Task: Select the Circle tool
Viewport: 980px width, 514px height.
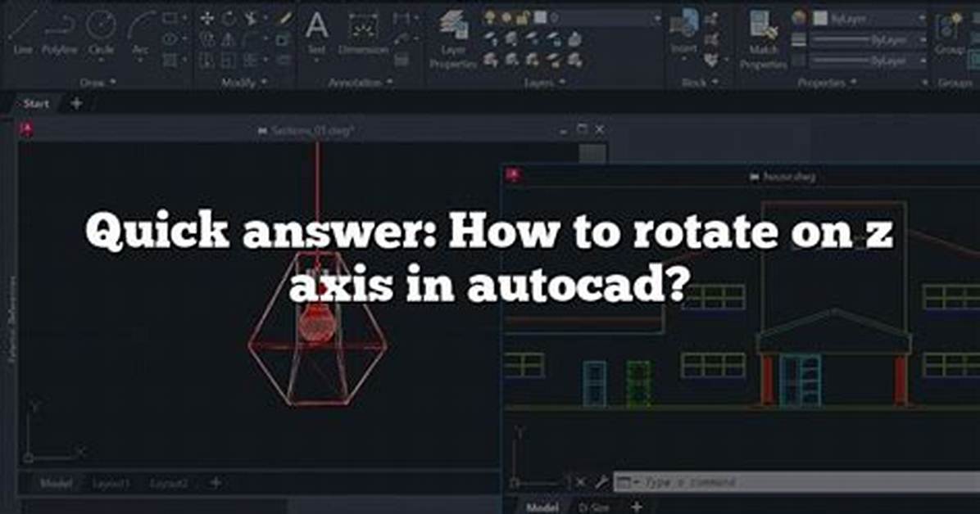Action: (101, 31)
